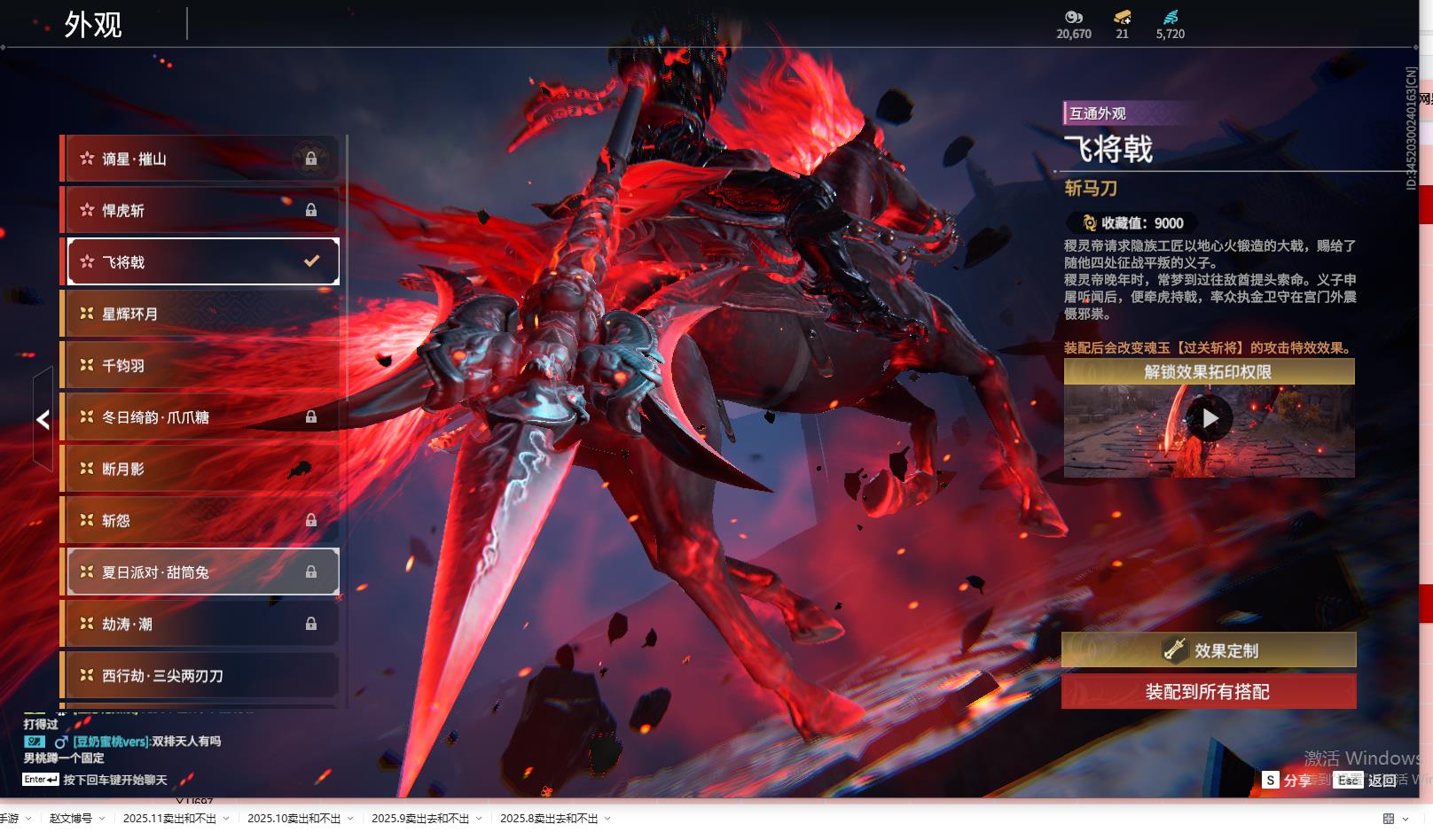This screenshot has width=1433, height=832.
Task: Click the checkmark on 飞将戟 skin
Action: tap(311, 261)
